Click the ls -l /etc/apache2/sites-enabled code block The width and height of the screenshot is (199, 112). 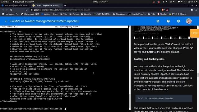tap(164, 98)
